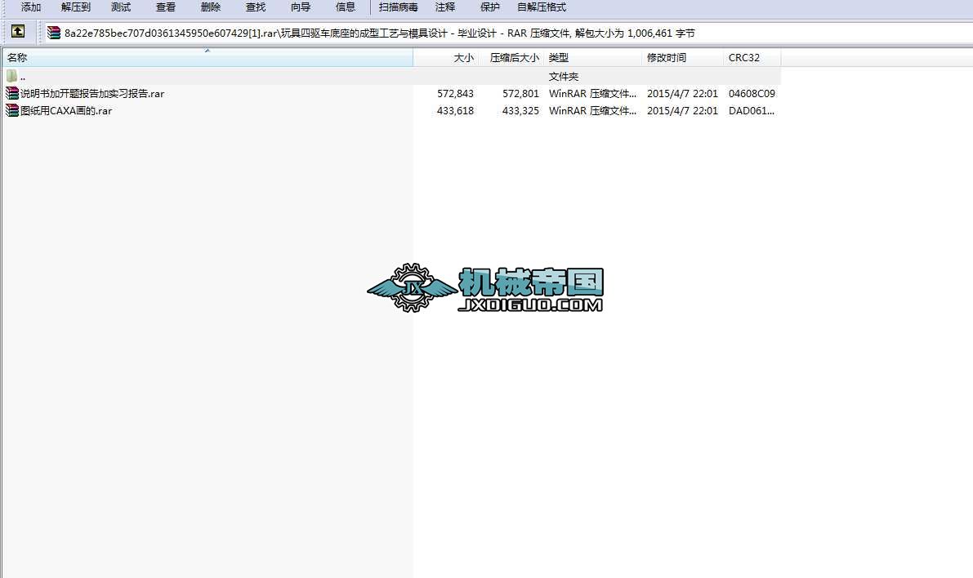The width and height of the screenshot is (973, 578).
Task: Click the archive path address field
Action: pos(509,33)
